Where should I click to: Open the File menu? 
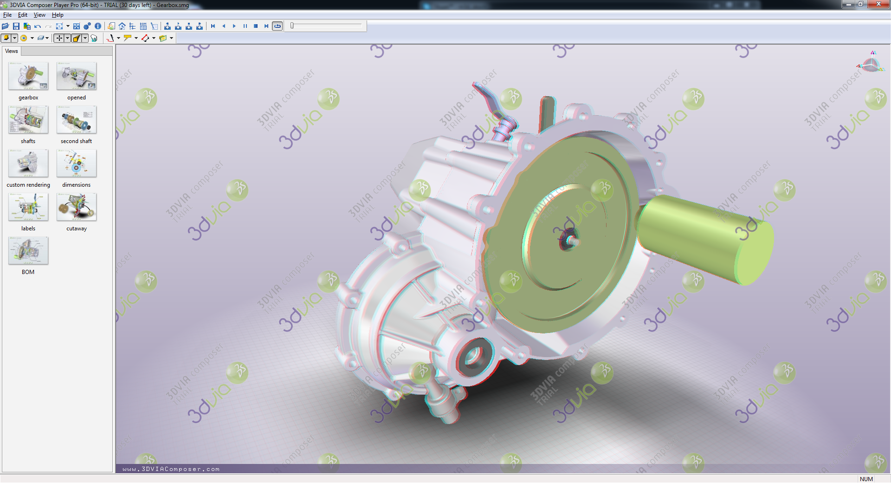coord(7,15)
